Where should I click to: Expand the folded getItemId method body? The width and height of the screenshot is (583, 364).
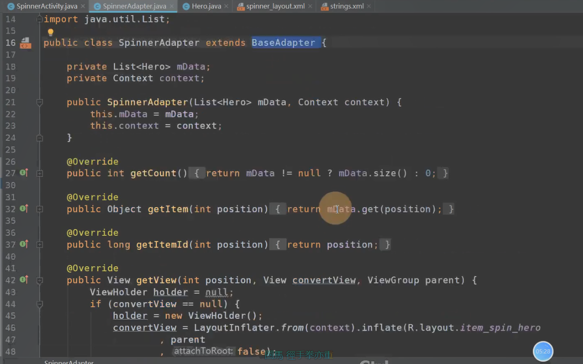pos(39,245)
